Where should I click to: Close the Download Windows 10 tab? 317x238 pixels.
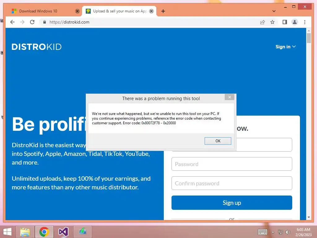pos(77,11)
